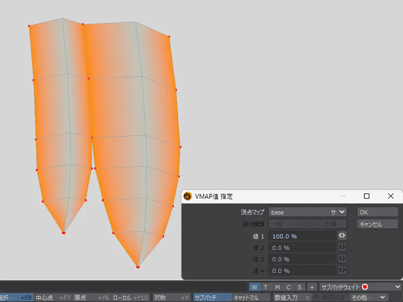Choose the C color map mode
The image size is (403, 302).
289,287
